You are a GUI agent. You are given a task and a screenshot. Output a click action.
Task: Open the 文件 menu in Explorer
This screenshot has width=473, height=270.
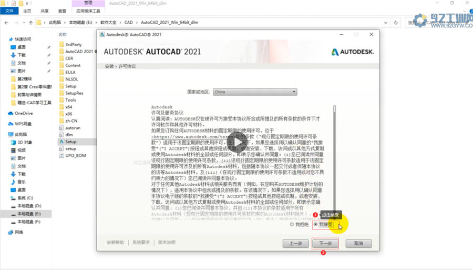pyautogui.click(x=9, y=11)
